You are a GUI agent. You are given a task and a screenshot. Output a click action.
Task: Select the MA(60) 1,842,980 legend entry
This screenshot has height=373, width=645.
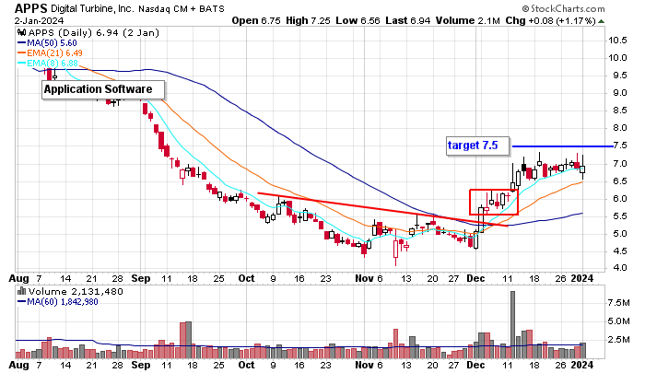[x=58, y=302]
